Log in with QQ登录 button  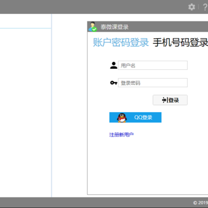point(135,117)
